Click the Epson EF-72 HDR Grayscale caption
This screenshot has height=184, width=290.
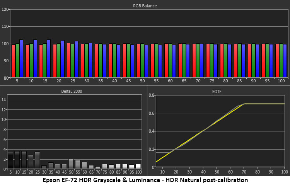[x=145, y=180]
